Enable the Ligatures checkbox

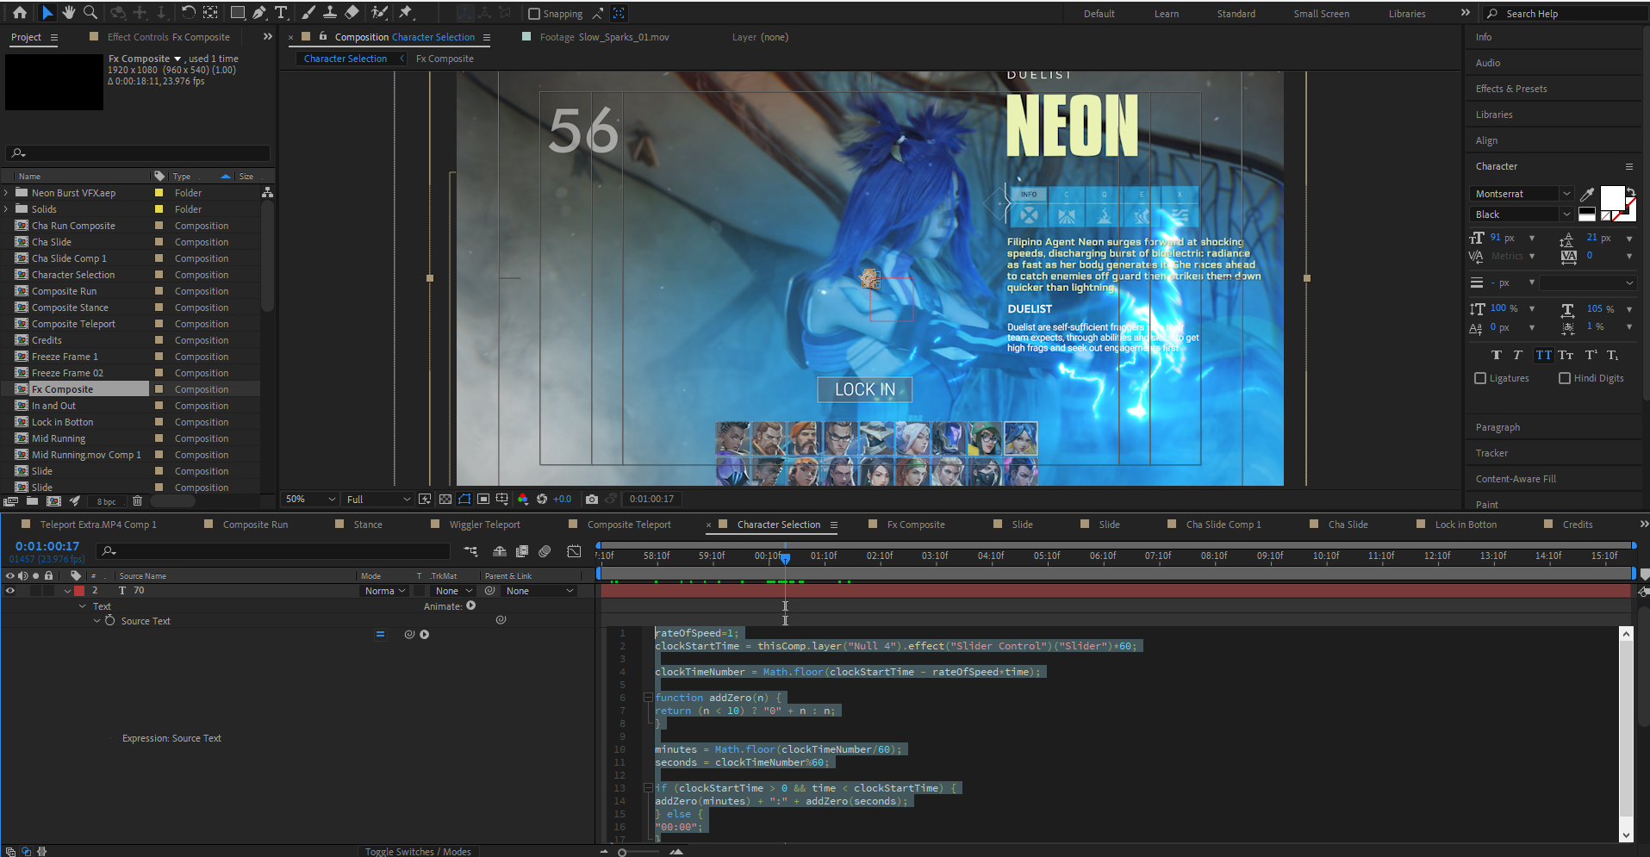[x=1480, y=378]
